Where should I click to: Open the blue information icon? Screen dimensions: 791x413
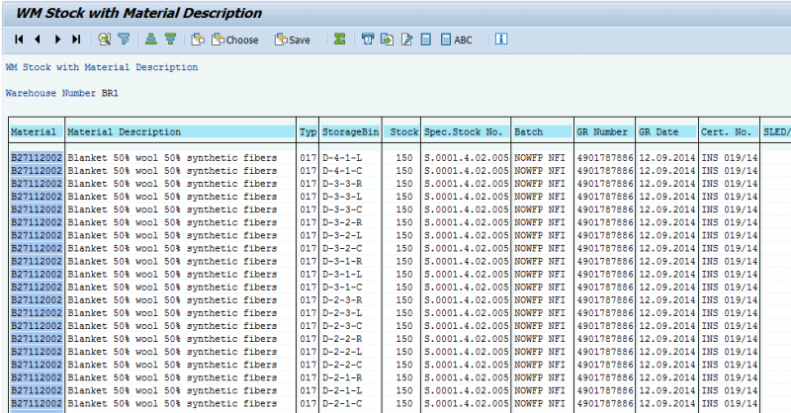tap(500, 40)
